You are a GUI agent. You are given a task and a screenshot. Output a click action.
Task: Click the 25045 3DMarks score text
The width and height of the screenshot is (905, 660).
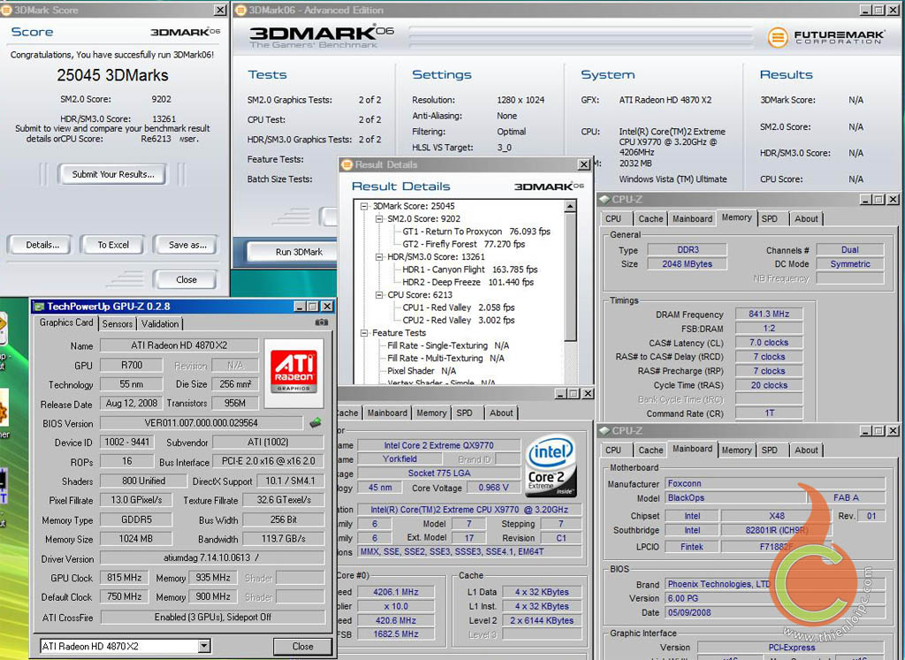(112, 75)
